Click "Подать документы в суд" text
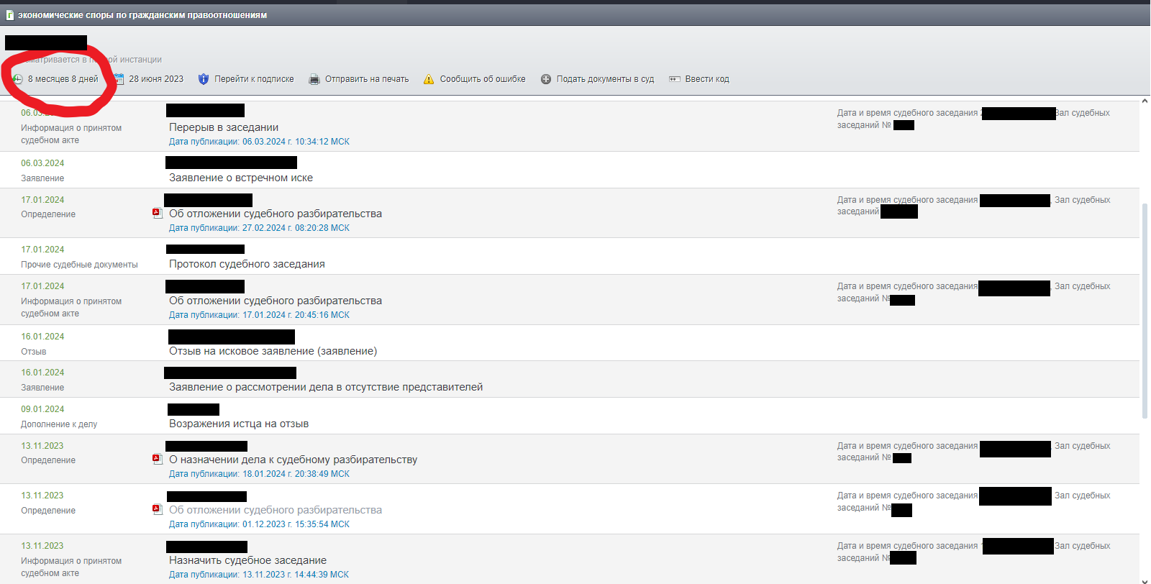This screenshot has height=584, width=1151. click(605, 79)
